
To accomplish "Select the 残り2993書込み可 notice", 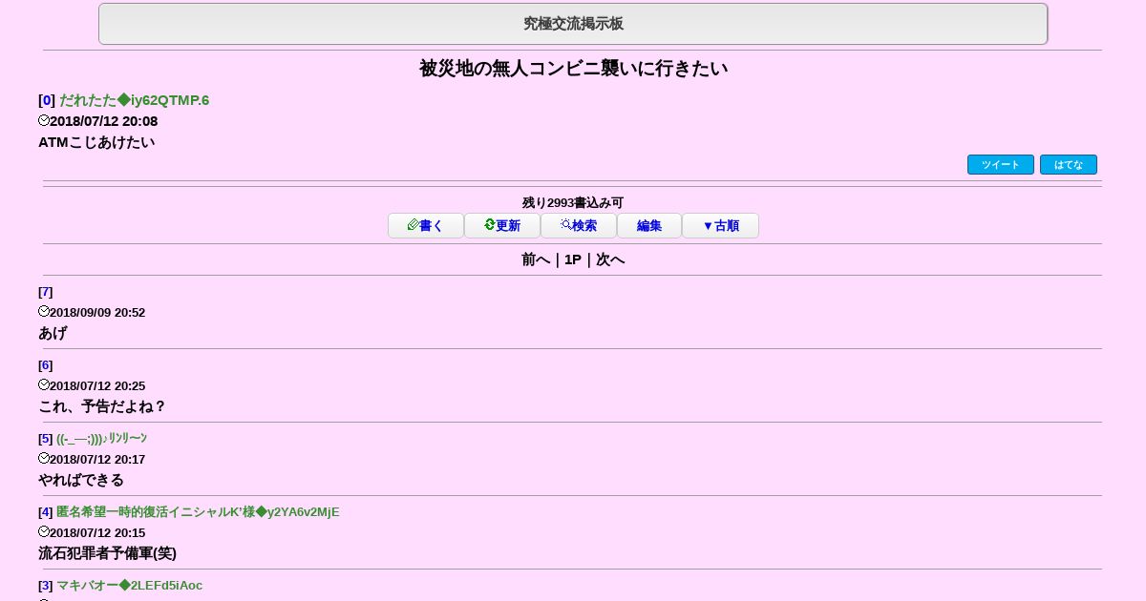I will 573,202.
